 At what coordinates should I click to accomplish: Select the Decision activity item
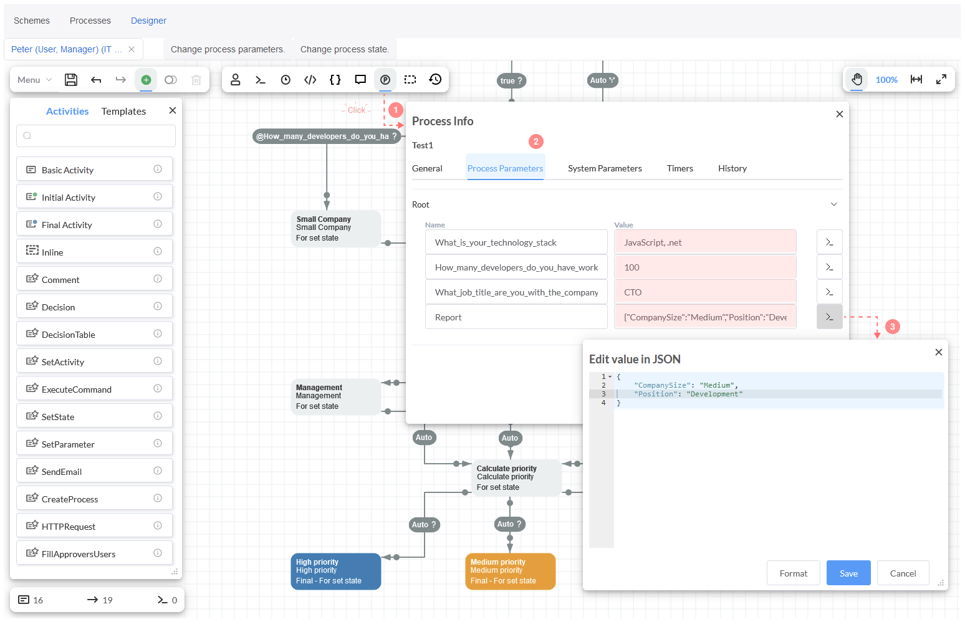[95, 307]
